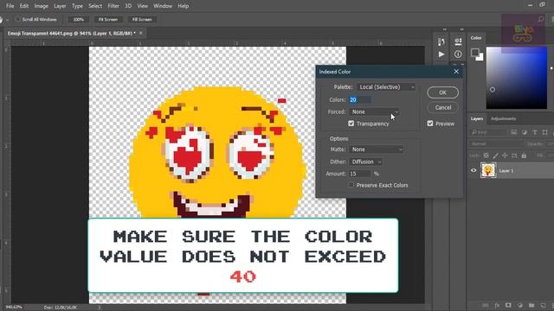
Task: Create a new group folder icon
Action: (x=531, y=305)
